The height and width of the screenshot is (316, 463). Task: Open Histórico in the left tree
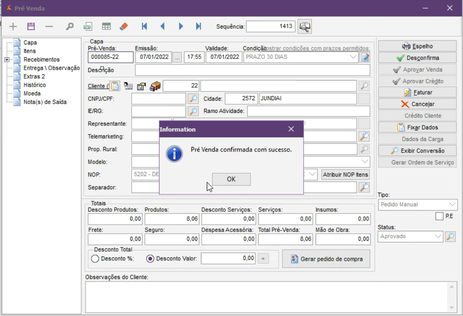tap(34, 85)
